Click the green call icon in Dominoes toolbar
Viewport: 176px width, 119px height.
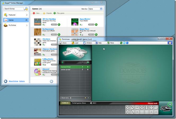tap(121, 43)
